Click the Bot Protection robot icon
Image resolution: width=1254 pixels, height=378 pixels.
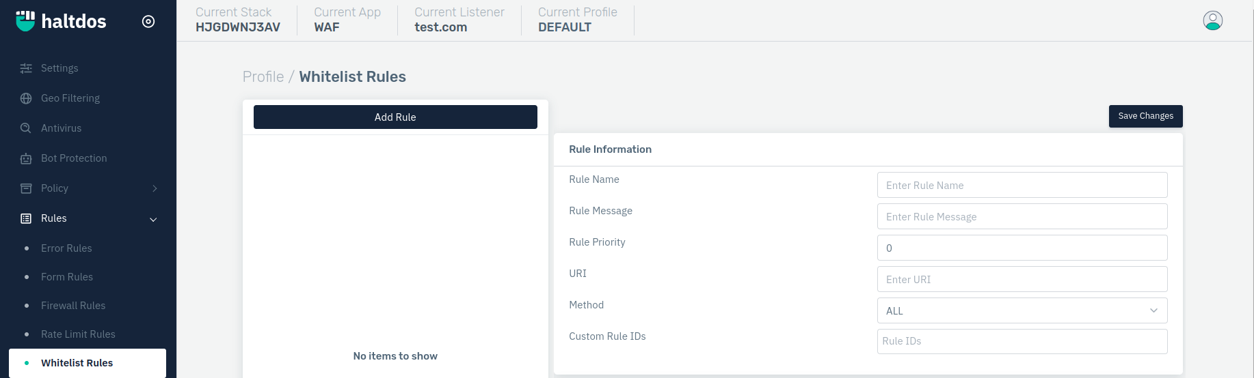coord(26,158)
